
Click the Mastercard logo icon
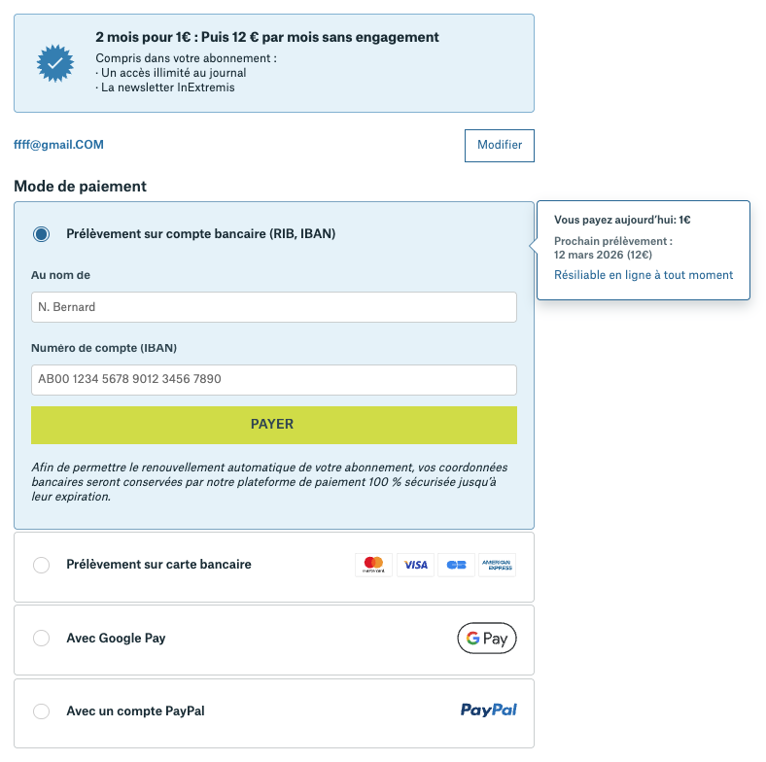[373, 565]
